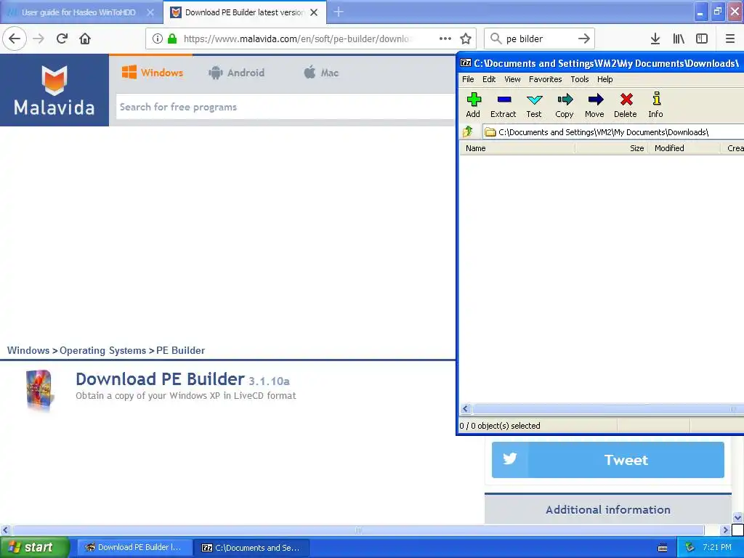Bookmark this page with the star
The width and height of the screenshot is (744, 558).
click(x=466, y=39)
